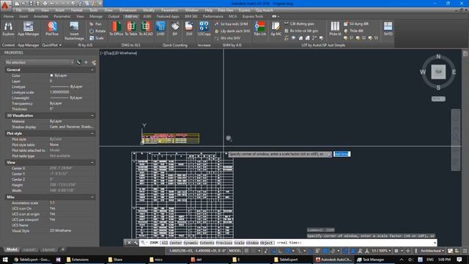The image size is (469, 264).
Task: Switch to the Annotate ribbon tab
Action: [41, 16]
